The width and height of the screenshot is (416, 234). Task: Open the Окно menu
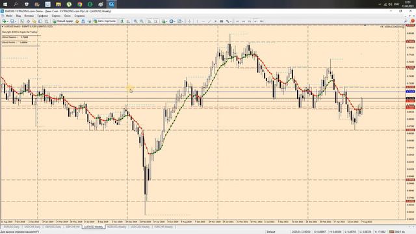coord(68,16)
